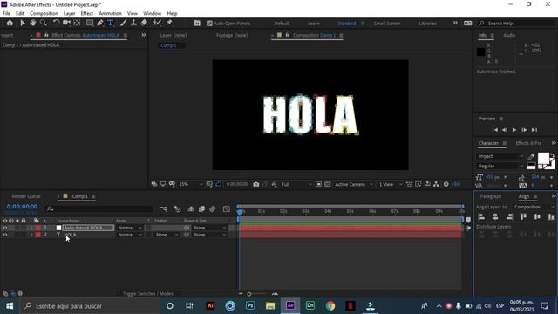Select the Selection arrow tool
The width and height of the screenshot is (558, 314).
pyautogui.click(x=23, y=24)
